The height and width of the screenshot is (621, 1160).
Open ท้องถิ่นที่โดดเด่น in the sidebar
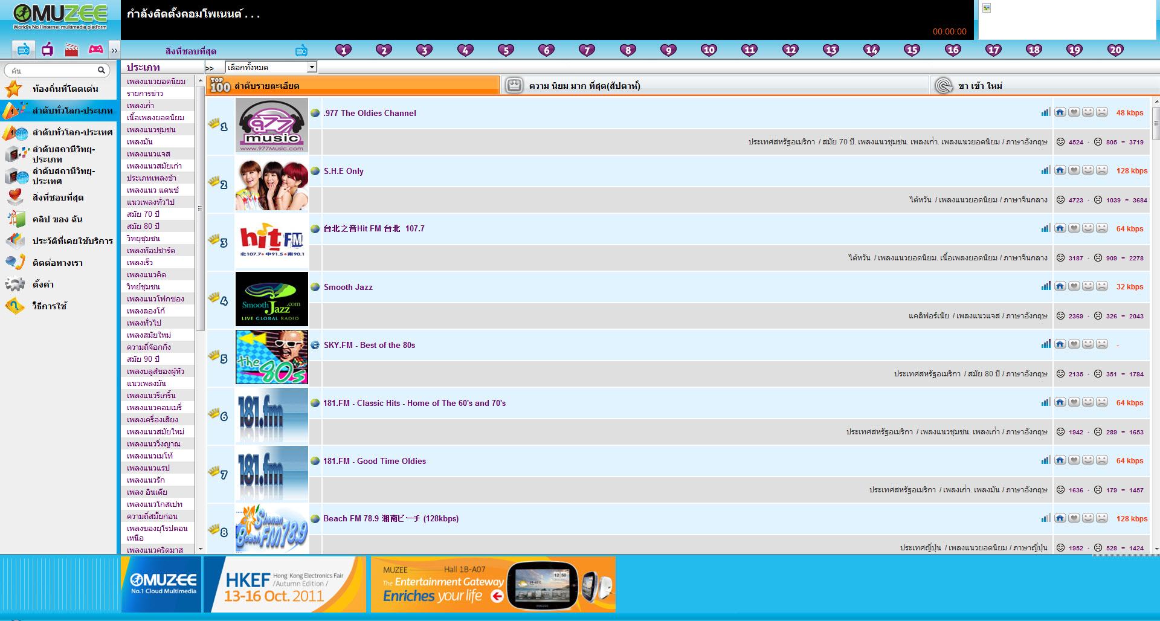tap(58, 89)
